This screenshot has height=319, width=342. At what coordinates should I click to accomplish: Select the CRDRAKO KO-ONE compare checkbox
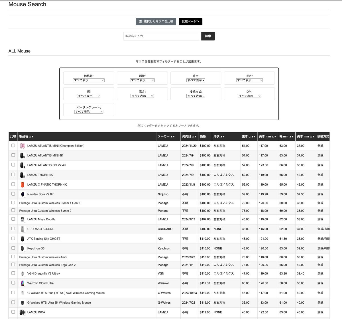[13, 229]
